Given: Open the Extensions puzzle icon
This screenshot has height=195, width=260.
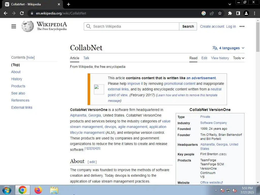Looking at the screenshot, I should (x=230, y=13).
